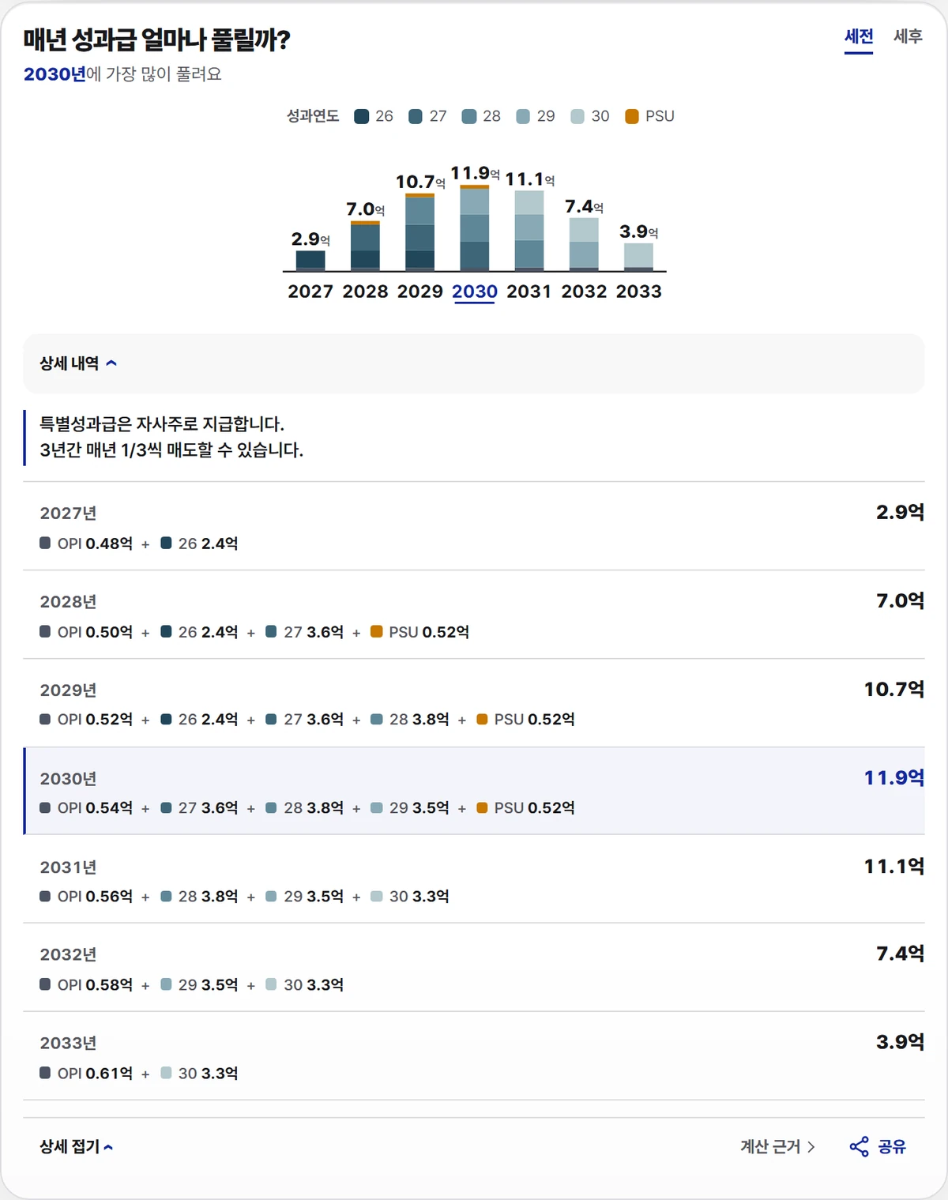Collapse the 상세 내역 section header
The width and height of the screenshot is (948, 1200).
click(x=474, y=363)
